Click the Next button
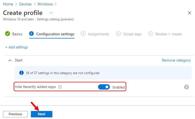195x119 pixels. (42, 114)
